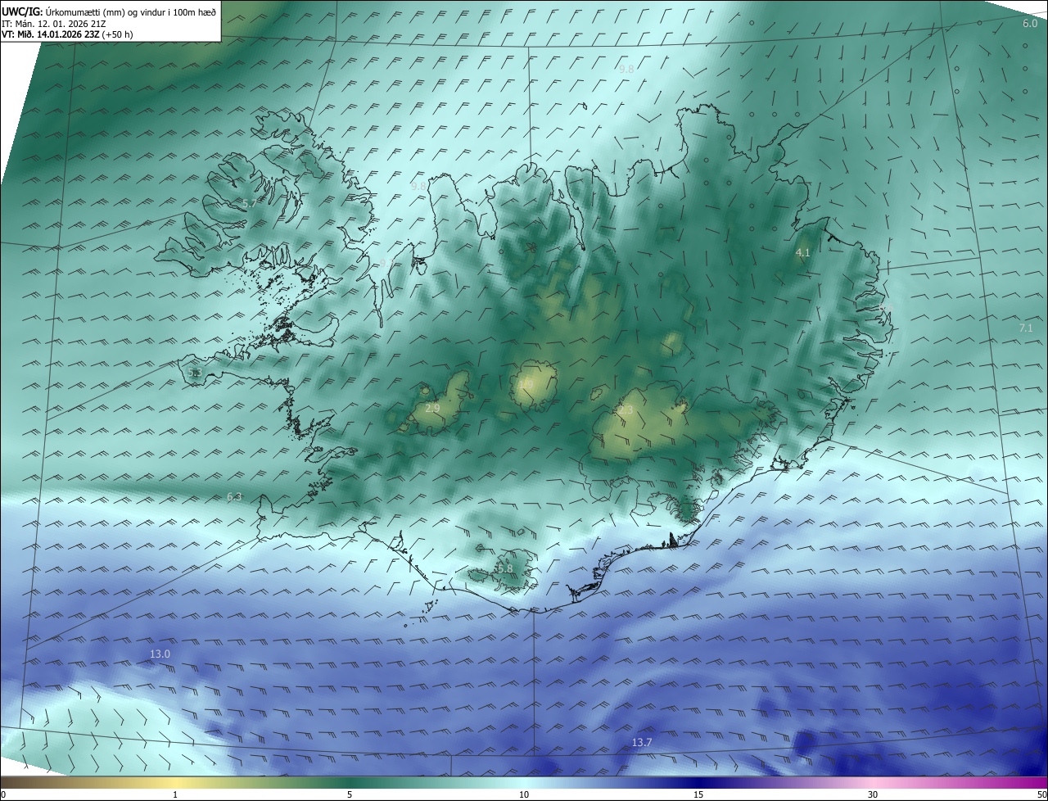This screenshot has width=1048, height=801.
Task: Click the VT: Mið. 14.01.2026 23Z line
Action: click(66, 34)
